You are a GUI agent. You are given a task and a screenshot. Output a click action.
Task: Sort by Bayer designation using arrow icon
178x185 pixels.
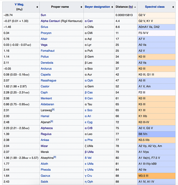tap(112, 7)
